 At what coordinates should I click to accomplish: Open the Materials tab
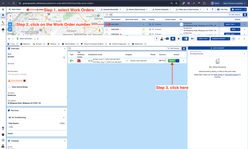pyautogui.click(x=139, y=44)
